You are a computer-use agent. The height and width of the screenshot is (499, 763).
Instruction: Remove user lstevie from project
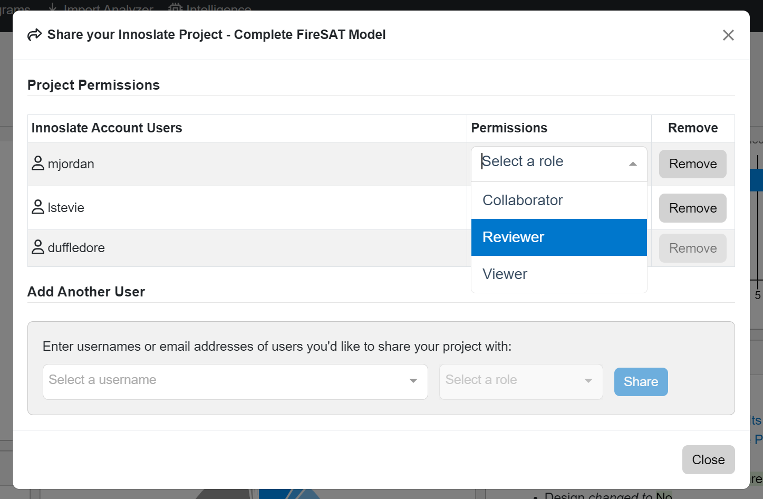tap(692, 208)
